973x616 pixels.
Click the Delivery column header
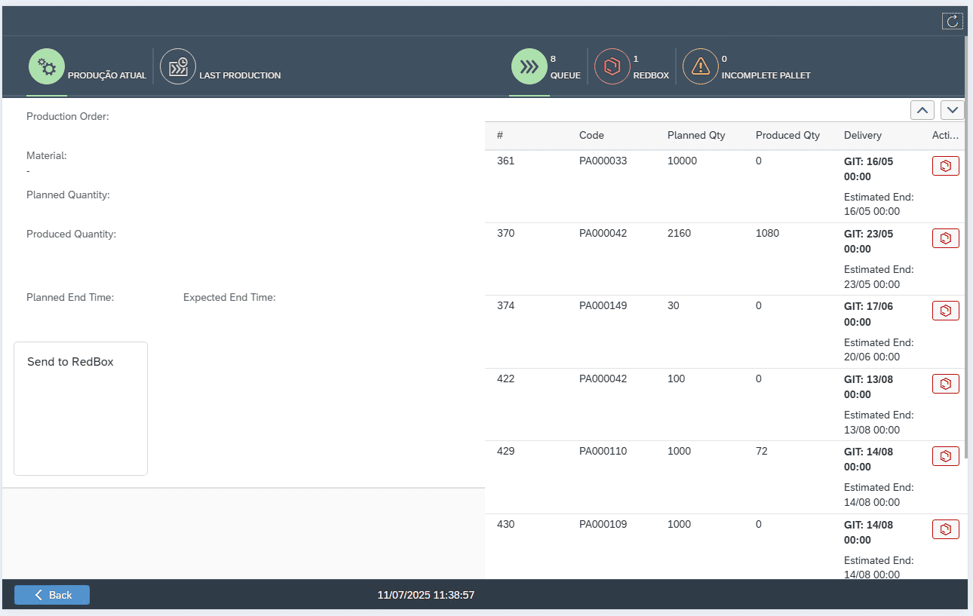(x=862, y=136)
